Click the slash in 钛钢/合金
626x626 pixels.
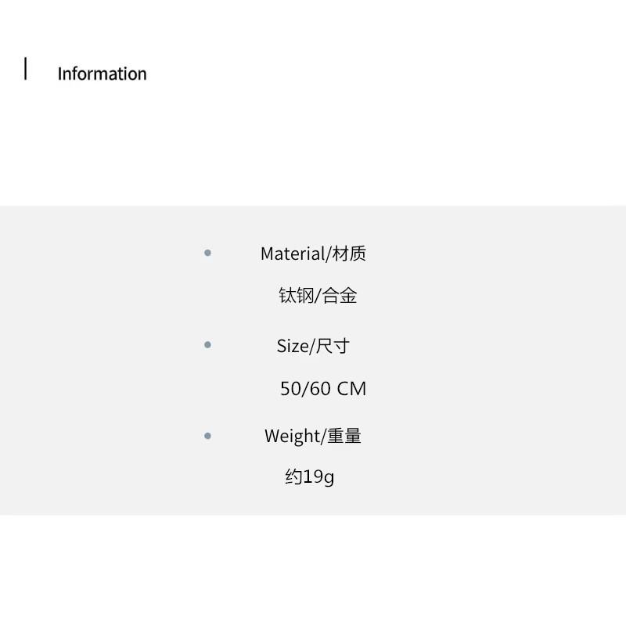pos(318,296)
